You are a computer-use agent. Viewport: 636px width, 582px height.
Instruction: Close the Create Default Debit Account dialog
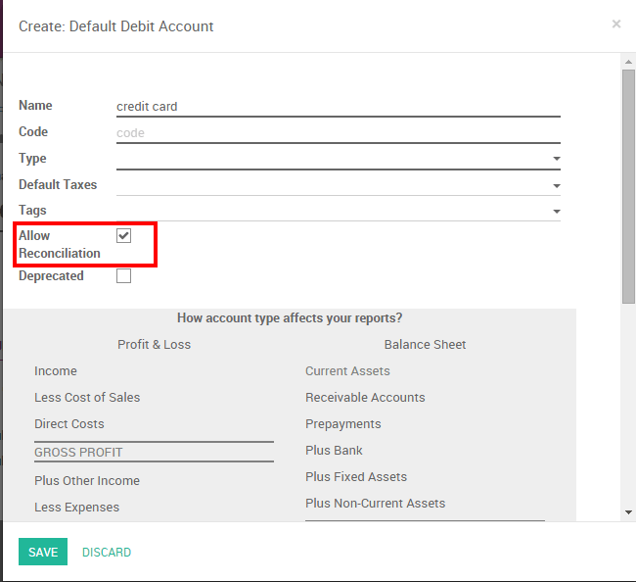616,24
